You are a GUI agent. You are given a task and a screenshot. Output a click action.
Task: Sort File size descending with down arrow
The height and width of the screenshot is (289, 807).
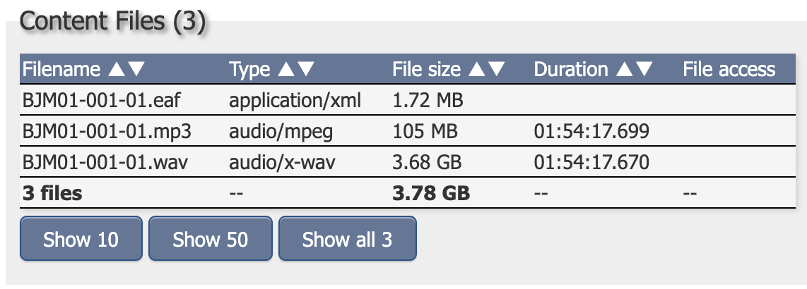(497, 69)
